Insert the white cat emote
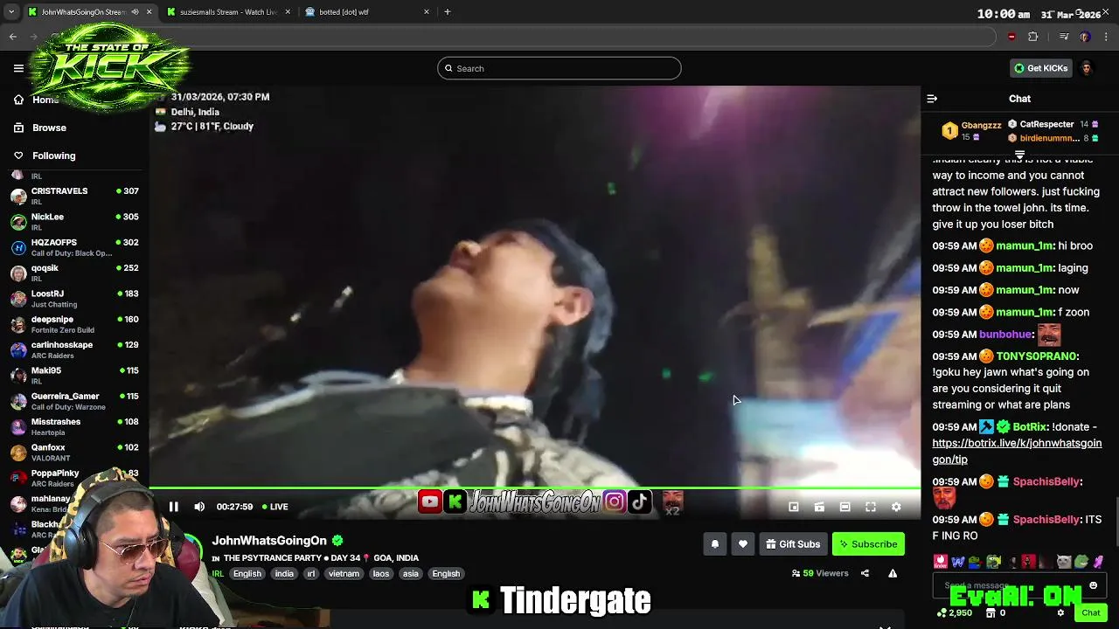1119x629 pixels. pyautogui.click(x=1063, y=562)
